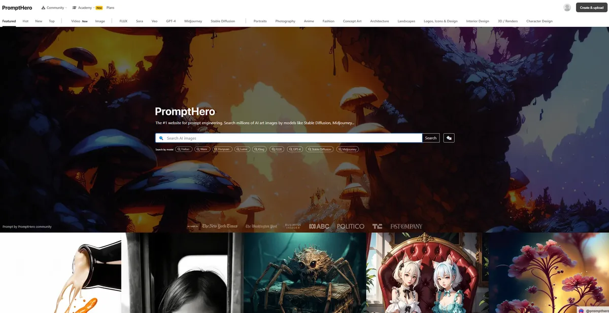Select the Hunyuan model search chip
Screen dimensions: 609x313
coord(222,149)
